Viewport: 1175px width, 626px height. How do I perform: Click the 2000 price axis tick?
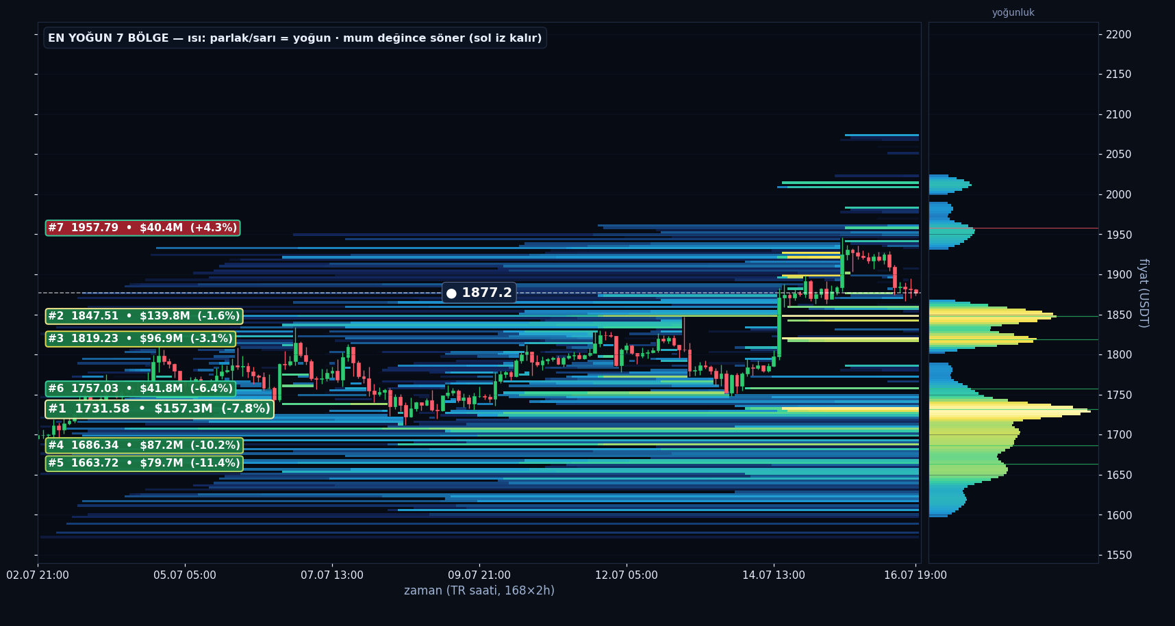(1118, 194)
